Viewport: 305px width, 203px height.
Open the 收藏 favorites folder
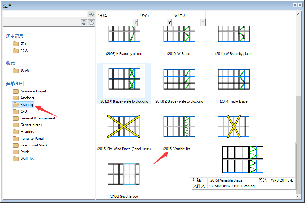point(21,71)
